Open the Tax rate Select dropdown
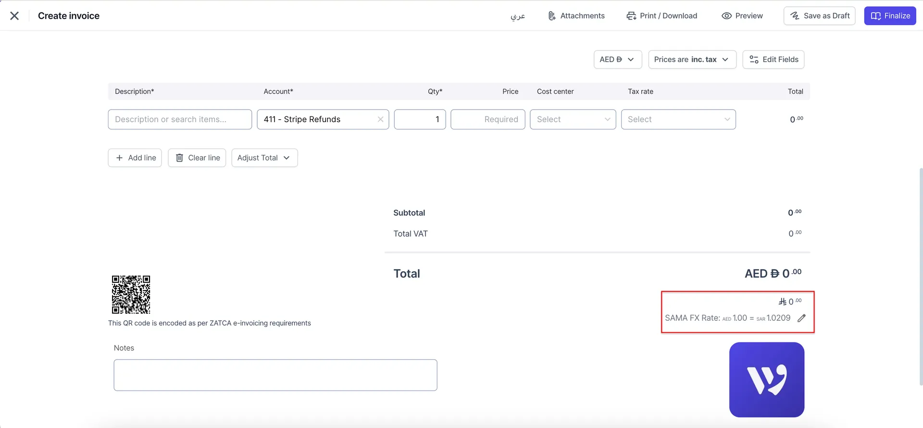923x428 pixels. (678, 119)
